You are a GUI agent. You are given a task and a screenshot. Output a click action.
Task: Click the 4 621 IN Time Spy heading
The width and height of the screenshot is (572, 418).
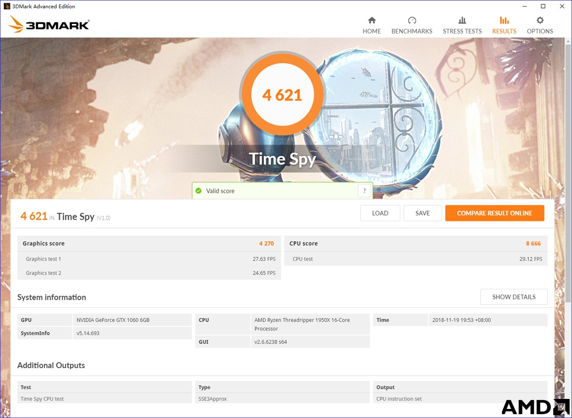click(x=65, y=216)
